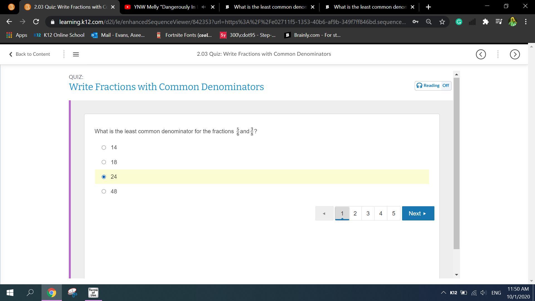Open the hamburger table of contents menu
The height and width of the screenshot is (301, 535).
[76, 54]
